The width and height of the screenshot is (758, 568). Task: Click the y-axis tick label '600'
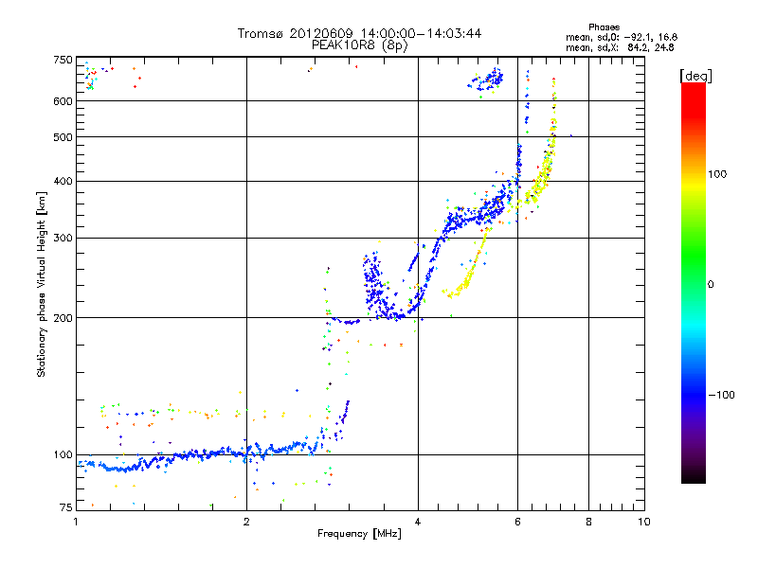[x=63, y=101]
